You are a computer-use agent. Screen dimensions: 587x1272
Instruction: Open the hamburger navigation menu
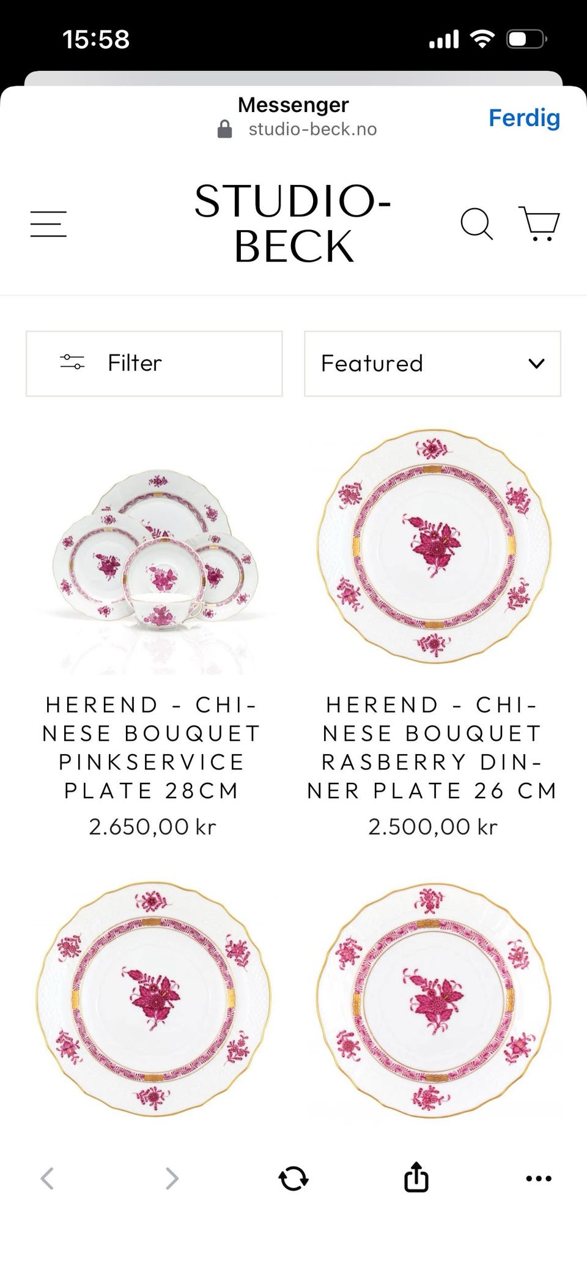click(48, 224)
